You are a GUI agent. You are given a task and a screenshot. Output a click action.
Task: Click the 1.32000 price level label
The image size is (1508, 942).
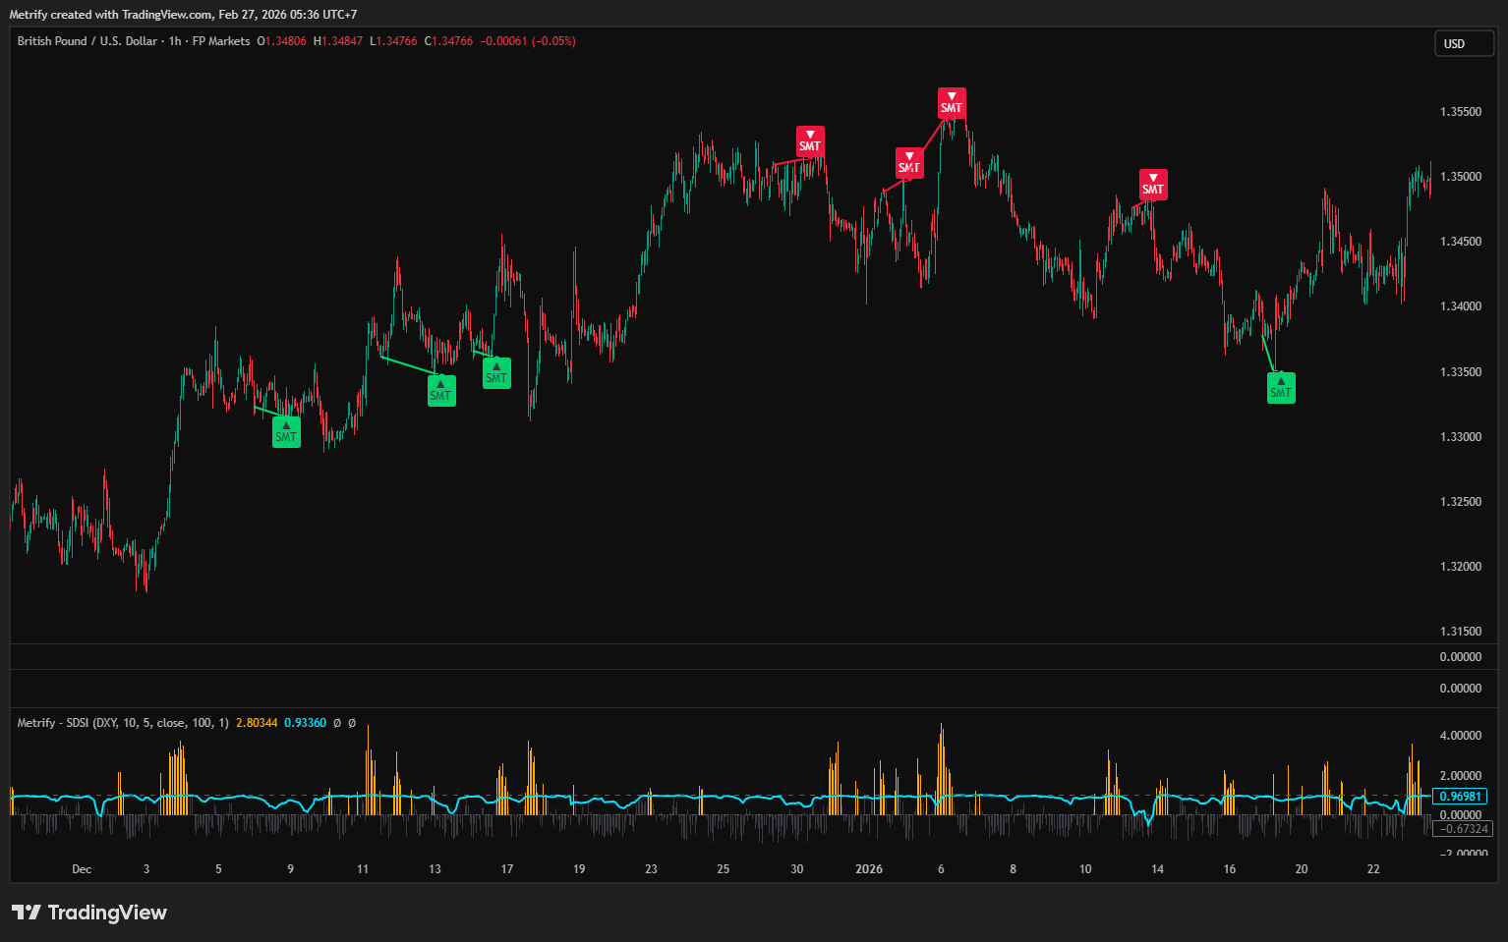pyautogui.click(x=1461, y=567)
